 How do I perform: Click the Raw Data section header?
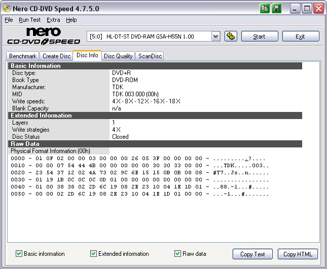click(155, 144)
